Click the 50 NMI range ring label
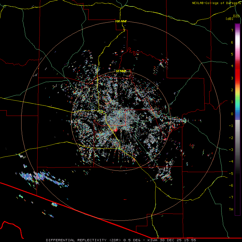Image resolution: width=242 pixels, height=242 pixels. [x=121, y=71]
